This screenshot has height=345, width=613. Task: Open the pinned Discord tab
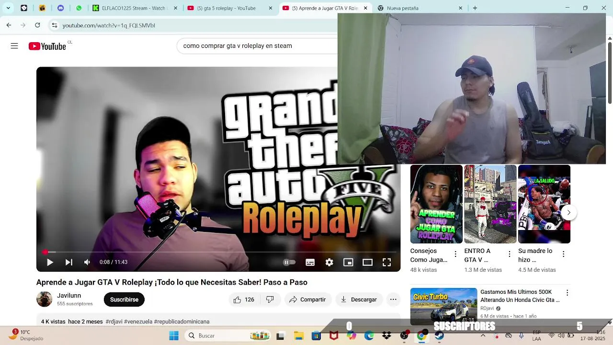(60, 8)
